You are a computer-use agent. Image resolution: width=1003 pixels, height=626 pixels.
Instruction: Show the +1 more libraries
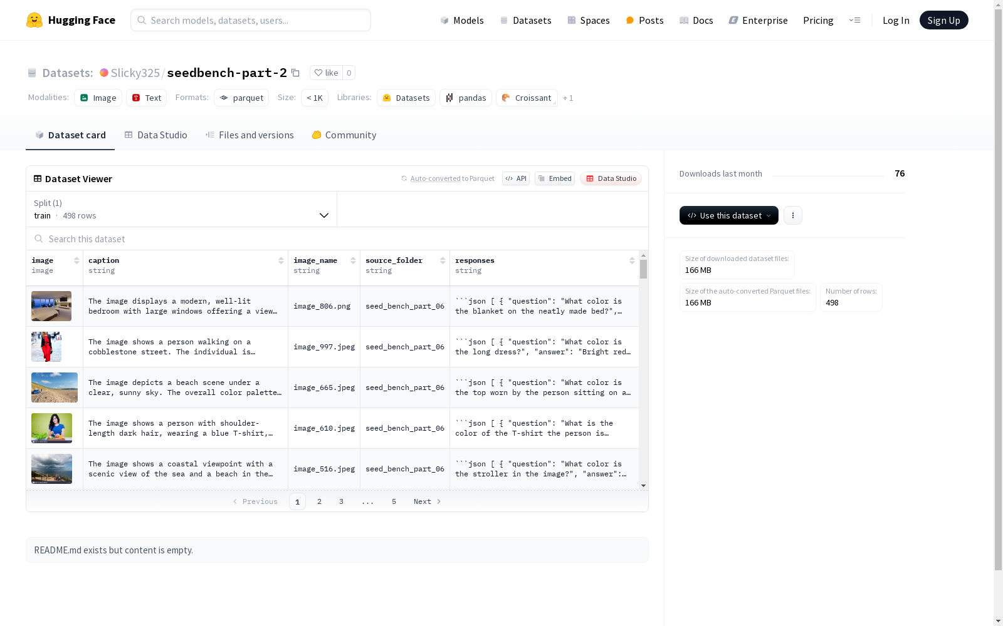coord(568,98)
